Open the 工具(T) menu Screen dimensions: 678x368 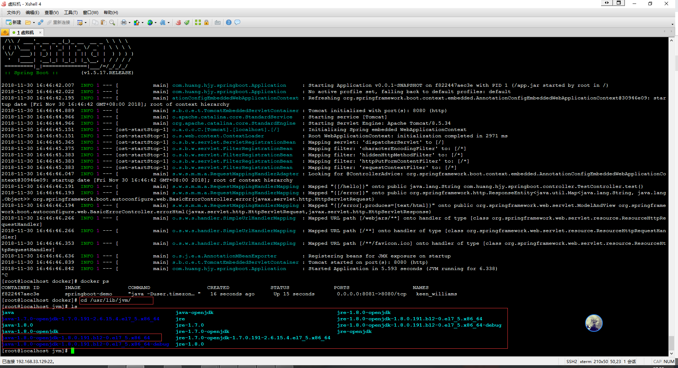(71, 13)
